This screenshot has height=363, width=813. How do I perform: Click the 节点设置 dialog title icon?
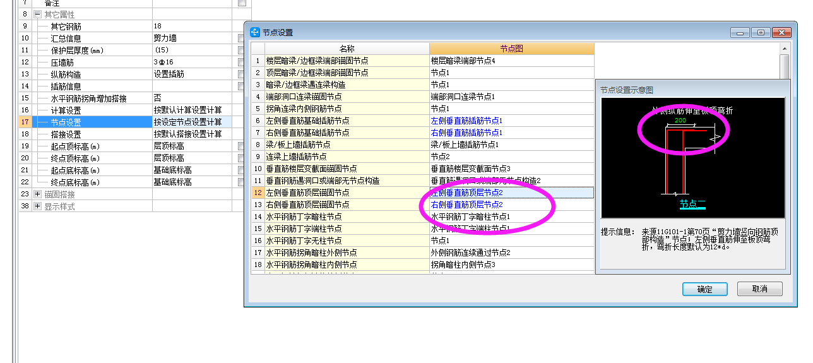point(255,32)
